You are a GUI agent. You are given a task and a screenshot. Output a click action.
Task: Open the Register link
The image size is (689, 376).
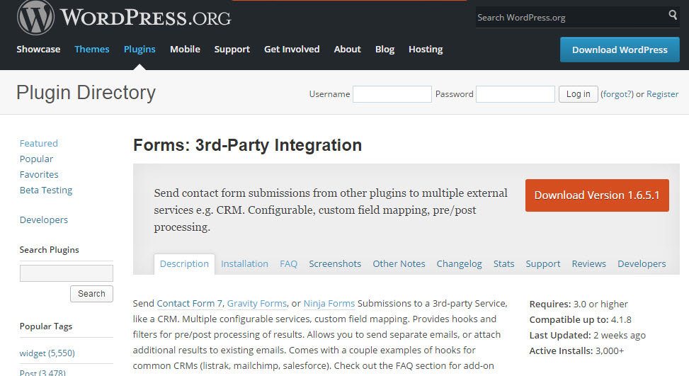click(x=662, y=94)
